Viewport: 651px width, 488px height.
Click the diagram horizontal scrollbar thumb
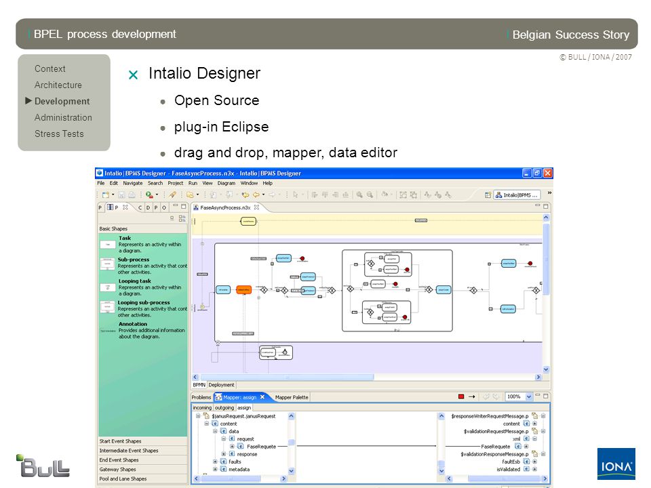[288, 378]
